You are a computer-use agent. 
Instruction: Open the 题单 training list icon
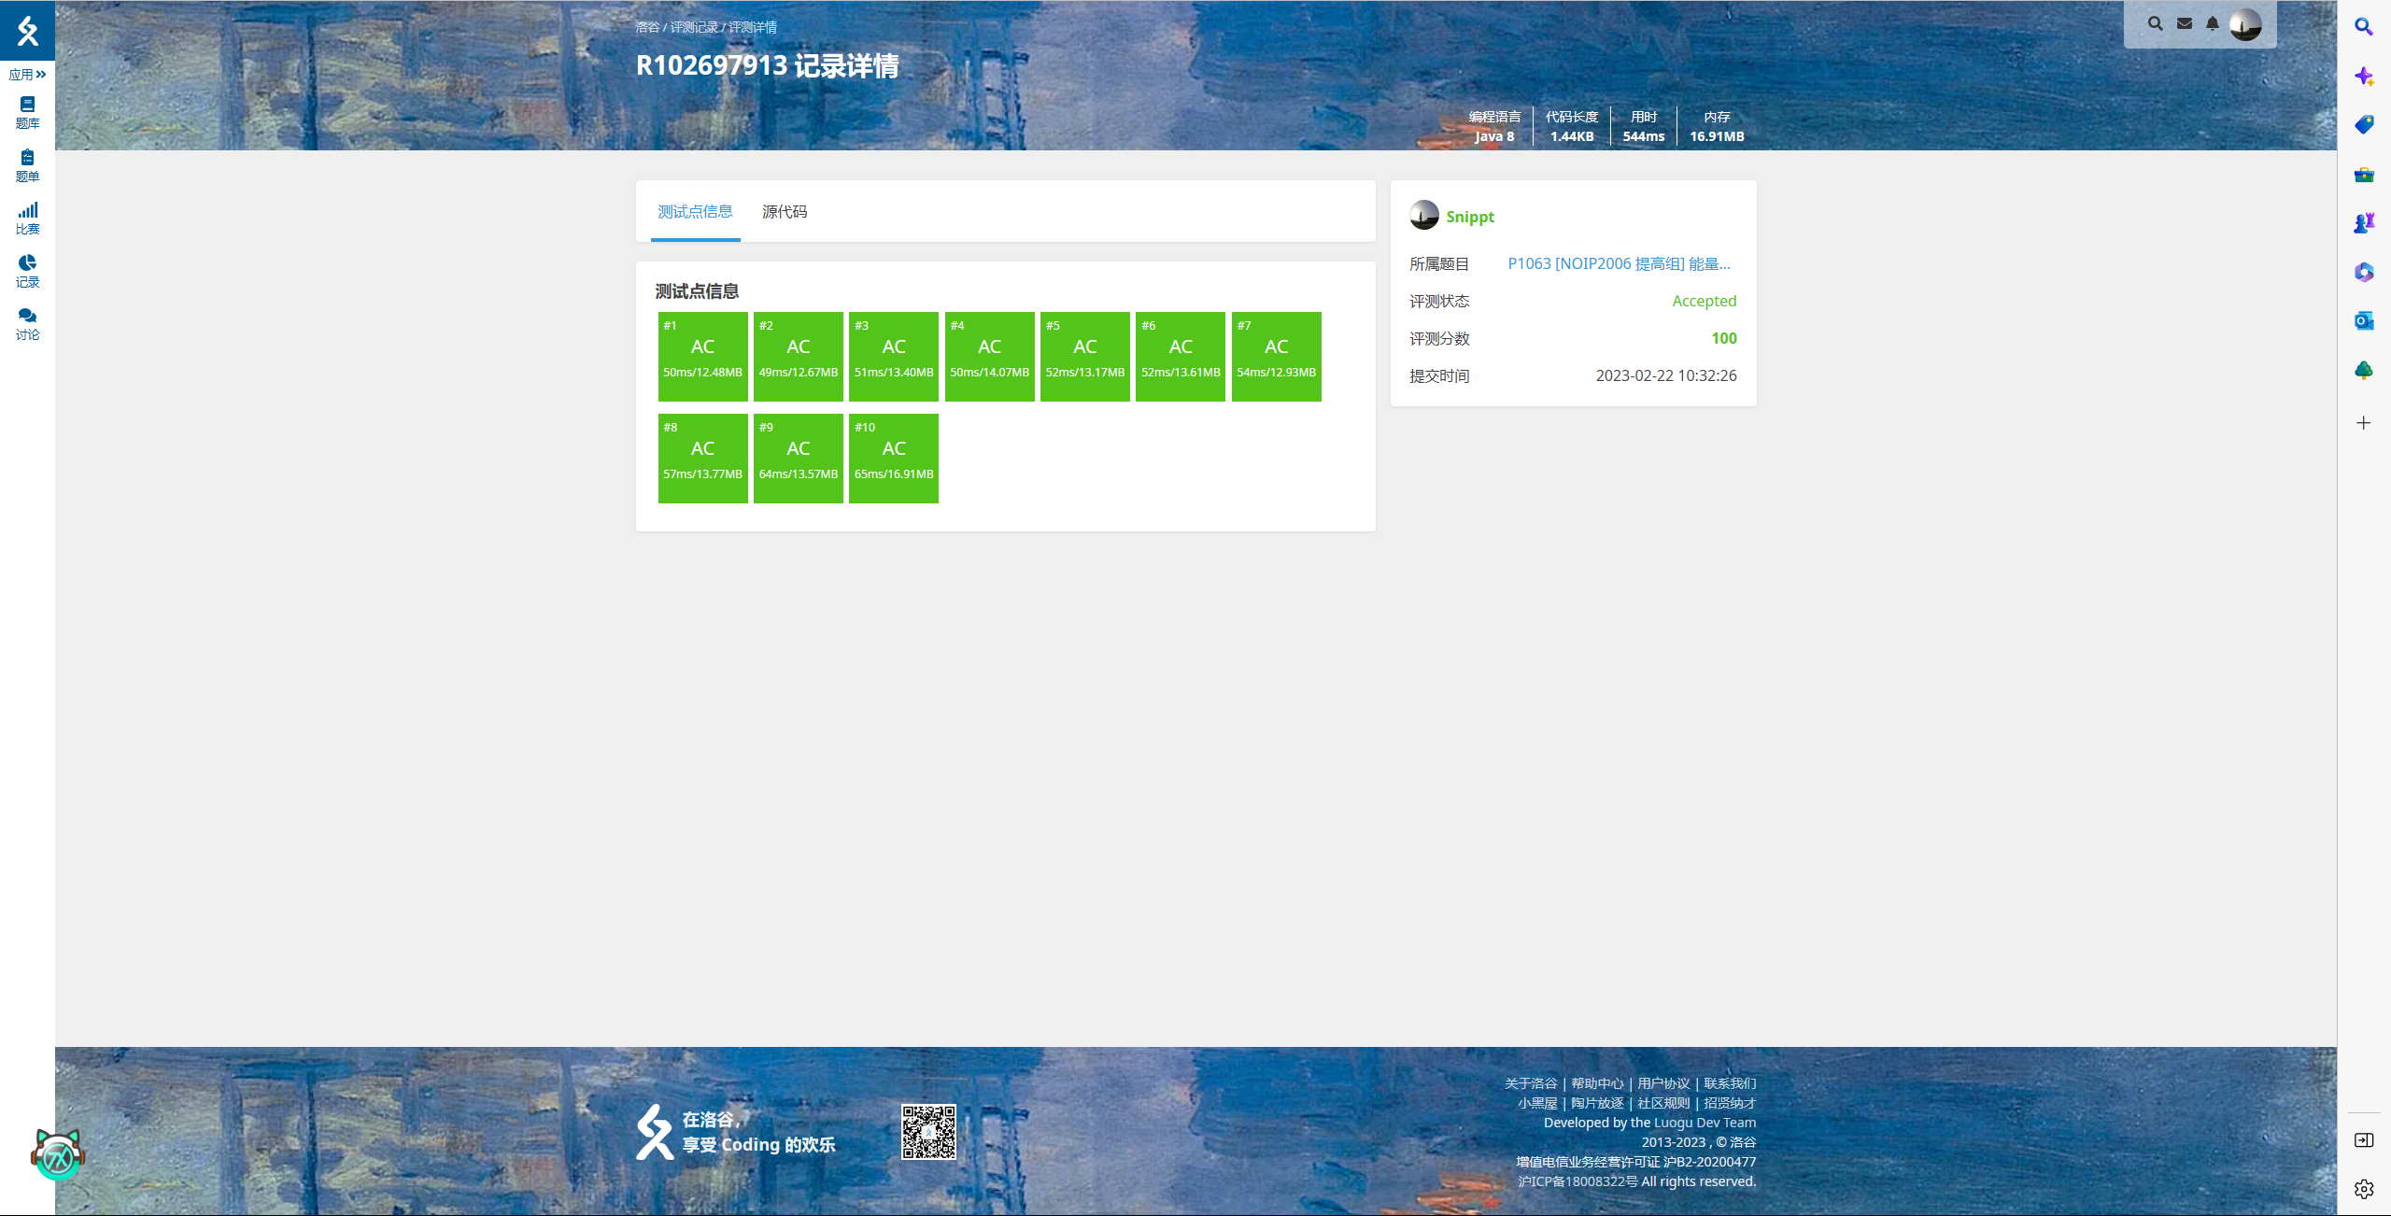[x=27, y=166]
